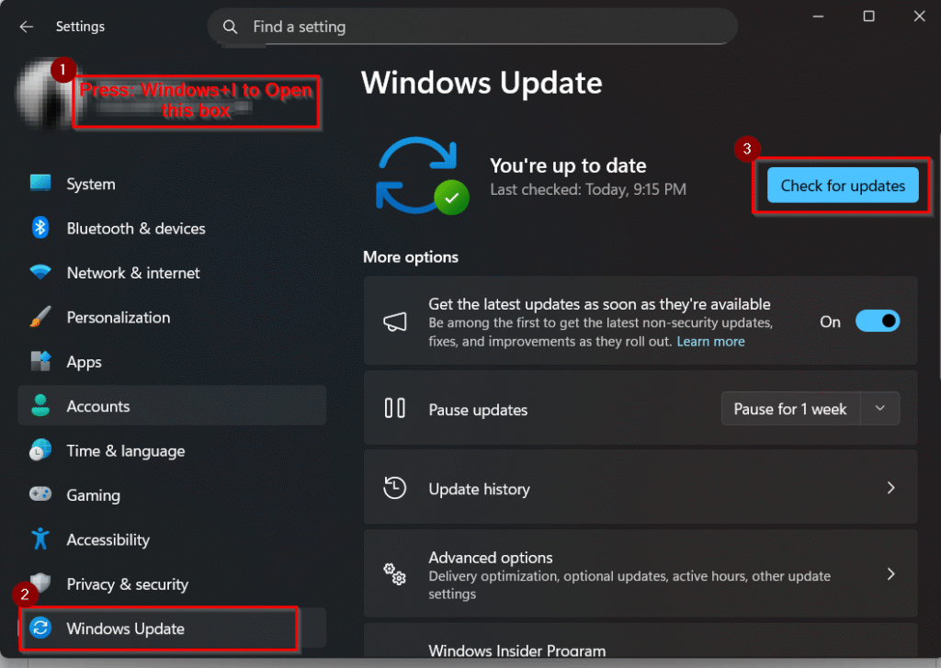This screenshot has width=941, height=668.
Task: Expand Update history with its chevron
Action: 891,488
